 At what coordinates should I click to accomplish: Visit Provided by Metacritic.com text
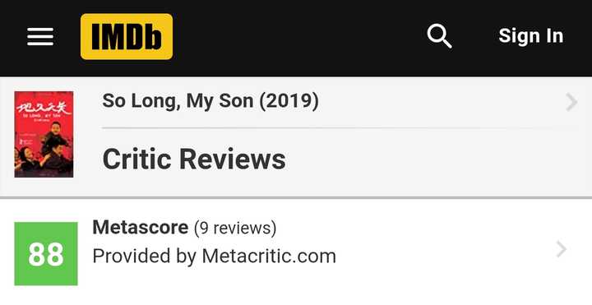click(214, 256)
